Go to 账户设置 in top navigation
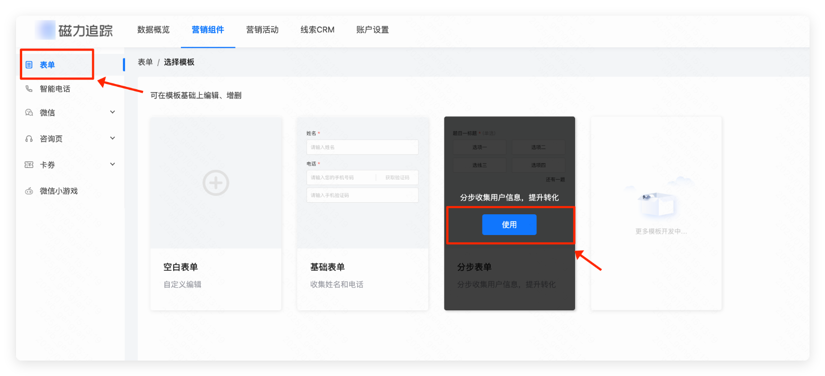This screenshot has height=376, width=825. 372,30
